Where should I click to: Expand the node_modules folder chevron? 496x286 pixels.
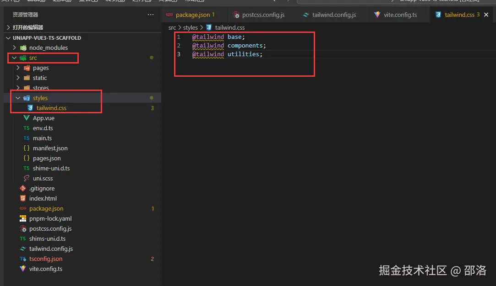14,48
